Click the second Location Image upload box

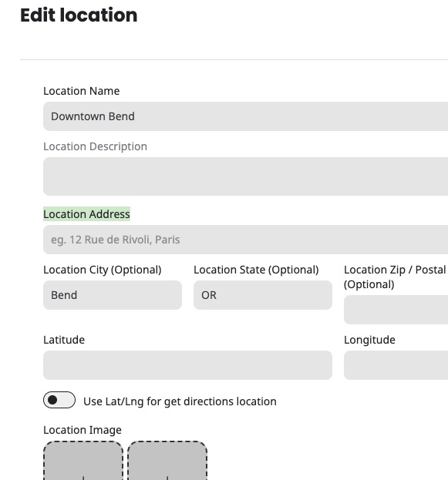pyautogui.click(x=167, y=461)
